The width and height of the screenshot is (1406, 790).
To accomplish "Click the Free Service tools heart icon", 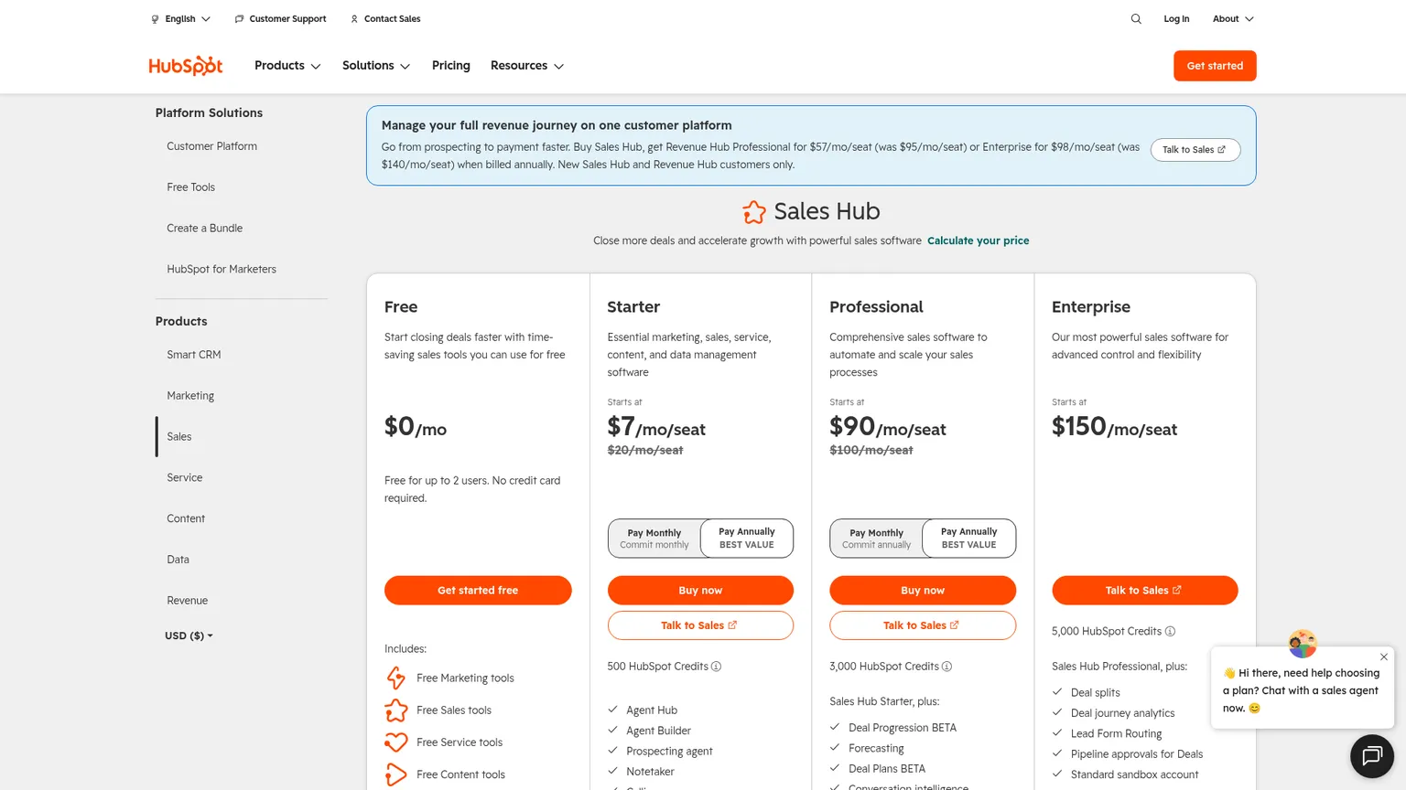I will (x=395, y=742).
